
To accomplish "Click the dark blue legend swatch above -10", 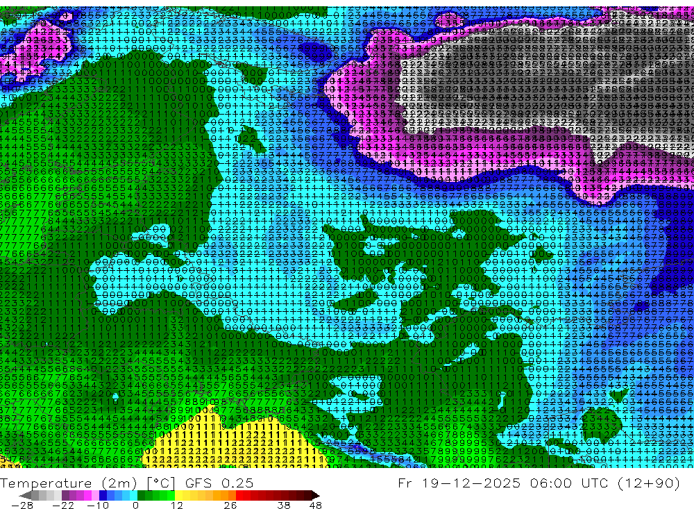I will pos(103,496).
